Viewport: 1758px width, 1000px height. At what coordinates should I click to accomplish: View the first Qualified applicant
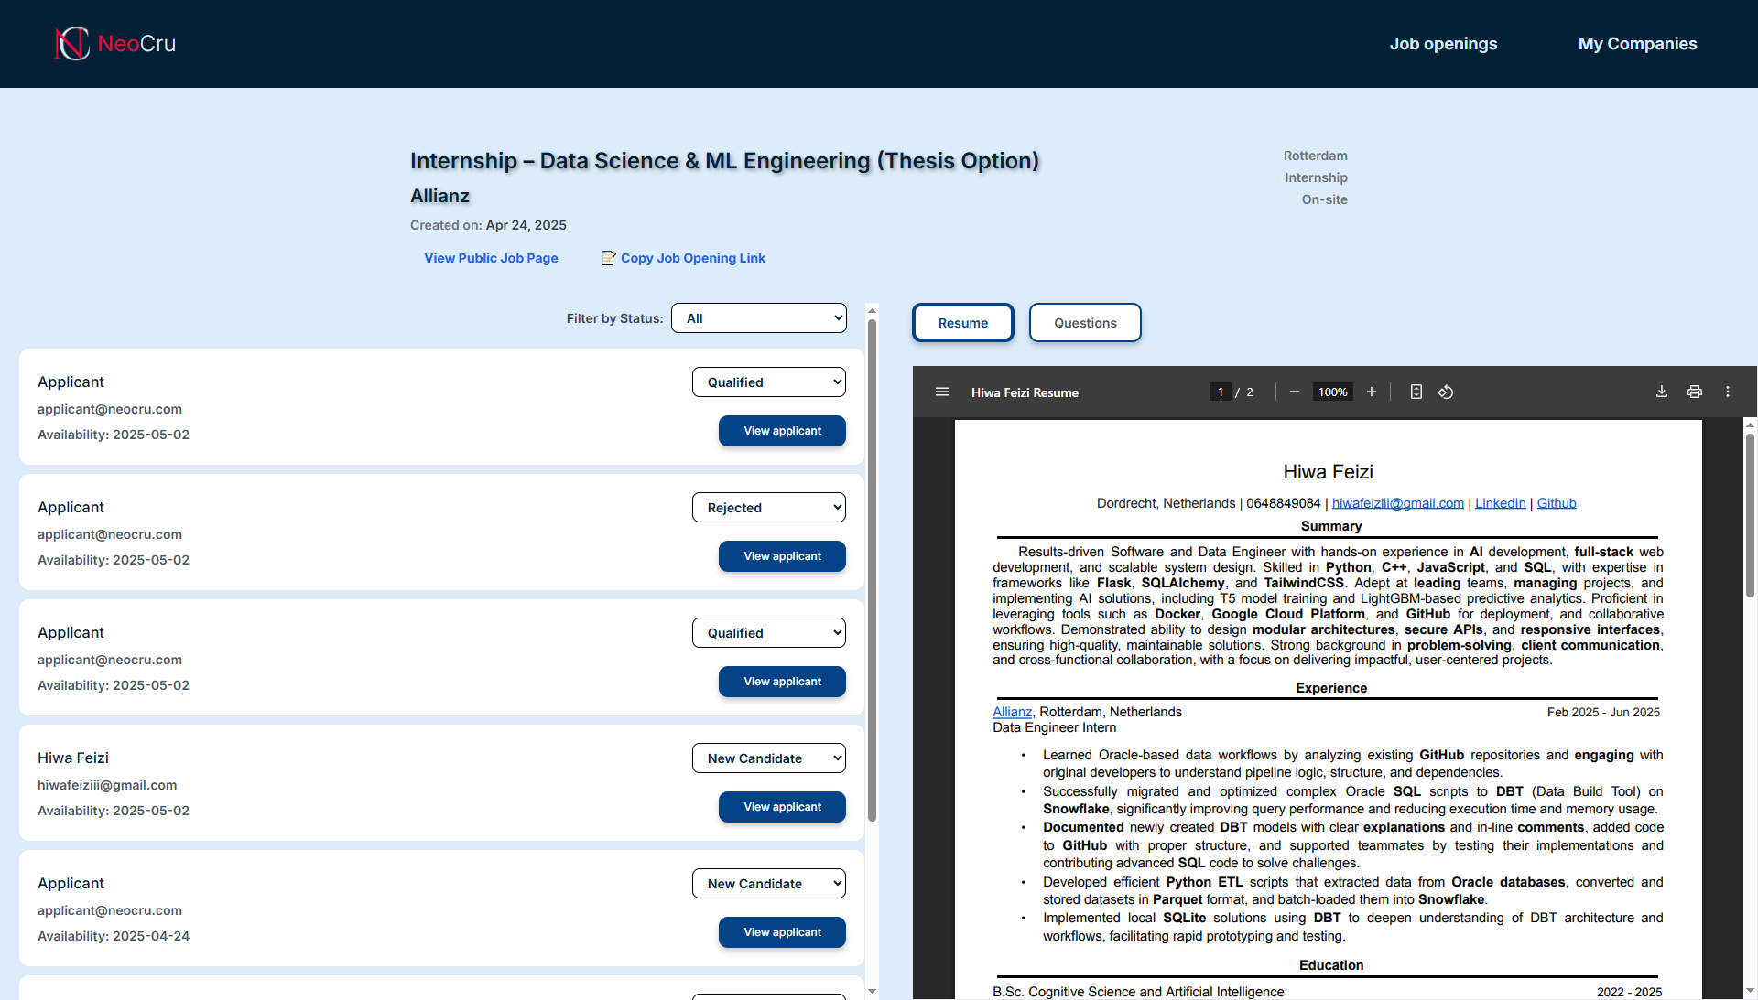(782, 431)
